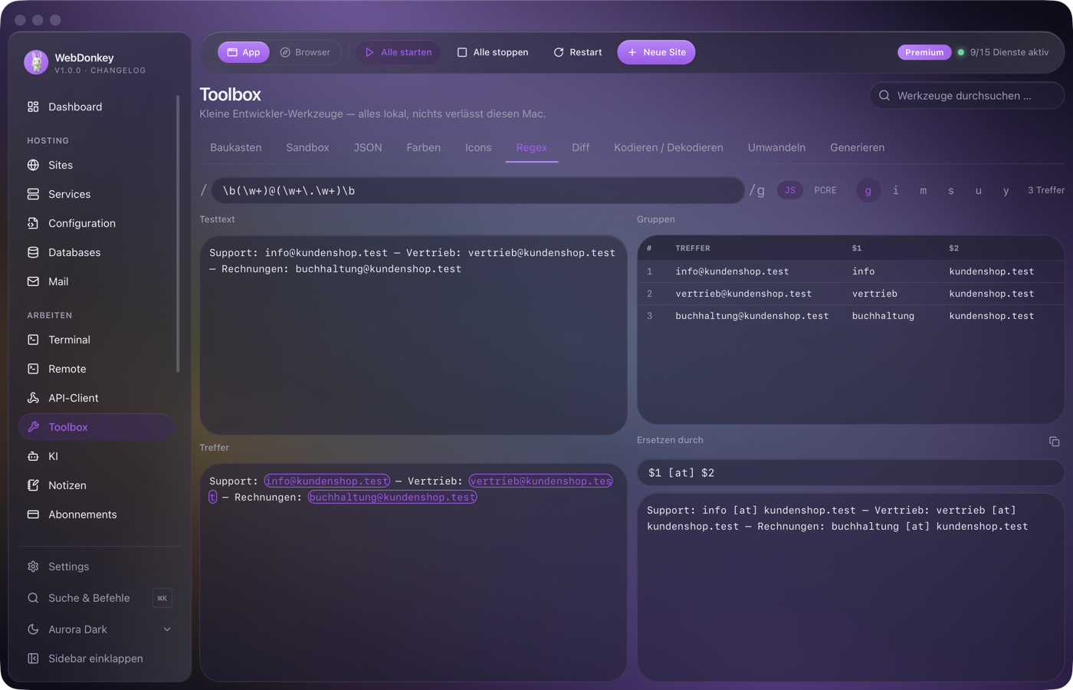The image size is (1073, 690).
Task: Go to Databases
Action: tap(97, 252)
